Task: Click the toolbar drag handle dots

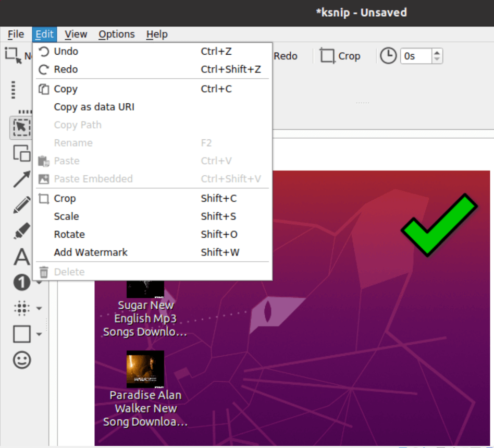Action: [13, 90]
